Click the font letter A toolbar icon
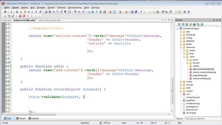The image size is (222, 125). (x=21, y=12)
